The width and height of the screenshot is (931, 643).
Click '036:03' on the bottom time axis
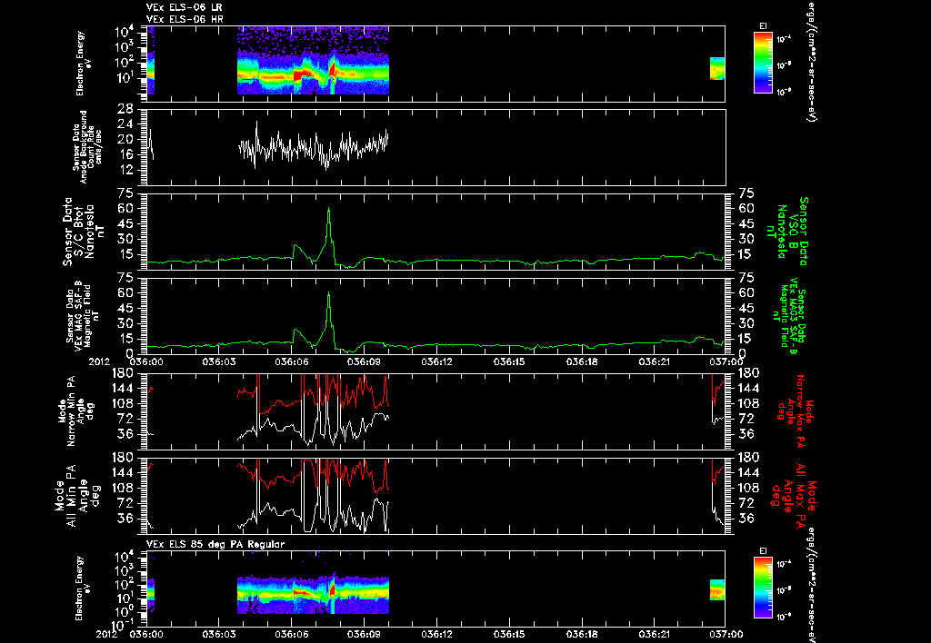pyautogui.click(x=219, y=634)
